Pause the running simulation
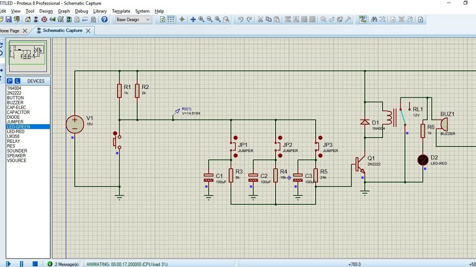Screen dimensions: 476x267 [21, 264]
